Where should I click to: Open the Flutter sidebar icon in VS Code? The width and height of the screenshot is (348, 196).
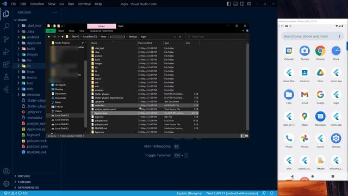tap(6, 89)
